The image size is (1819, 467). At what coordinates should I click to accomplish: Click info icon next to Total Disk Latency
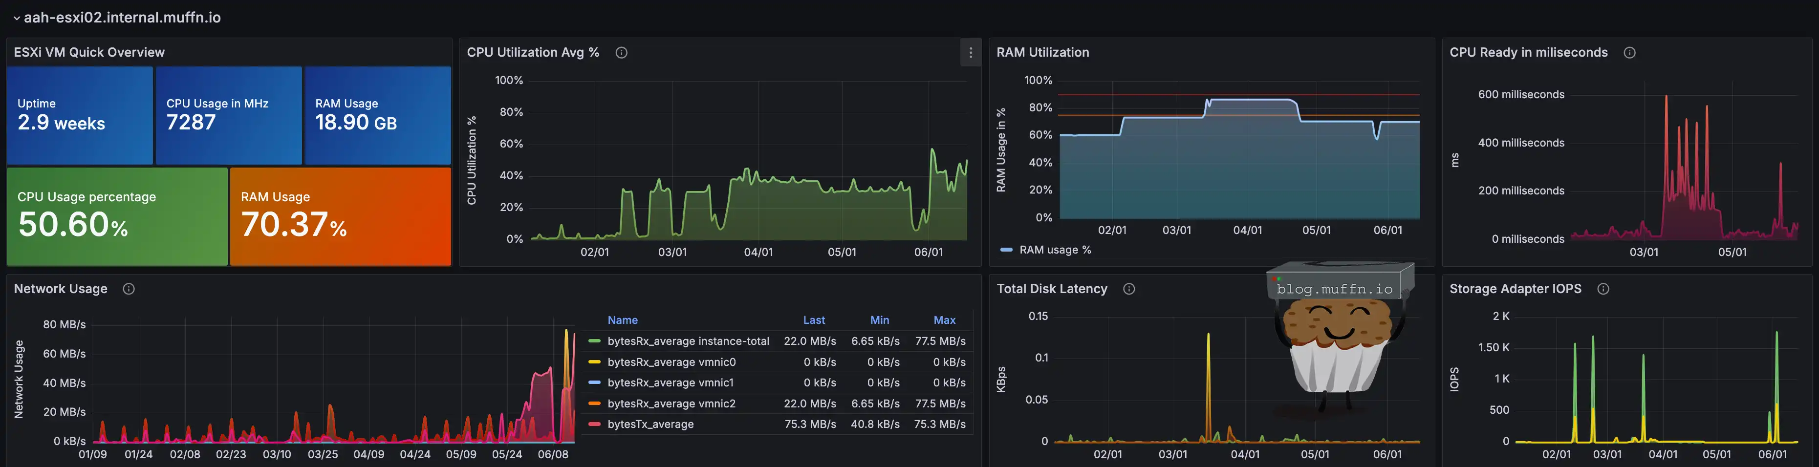pos(1128,289)
